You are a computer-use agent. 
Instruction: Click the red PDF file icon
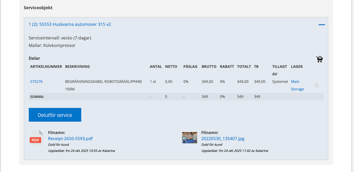[36, 138]
